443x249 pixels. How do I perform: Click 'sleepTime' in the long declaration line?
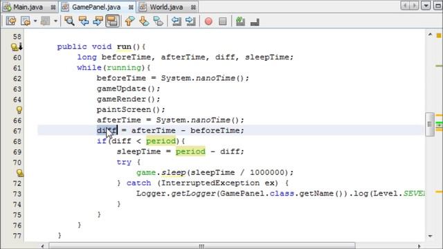266,57
